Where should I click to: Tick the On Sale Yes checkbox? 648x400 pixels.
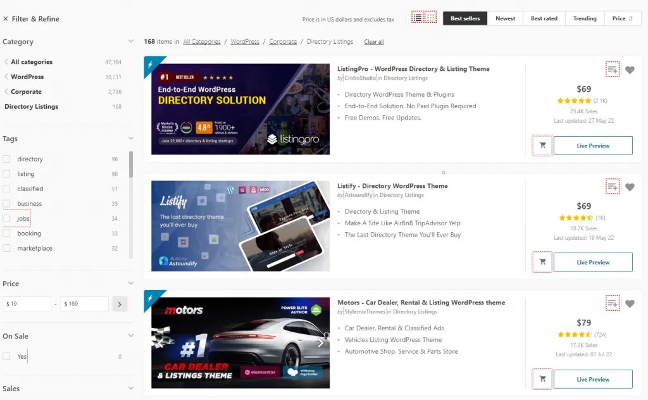coord(7,356)
